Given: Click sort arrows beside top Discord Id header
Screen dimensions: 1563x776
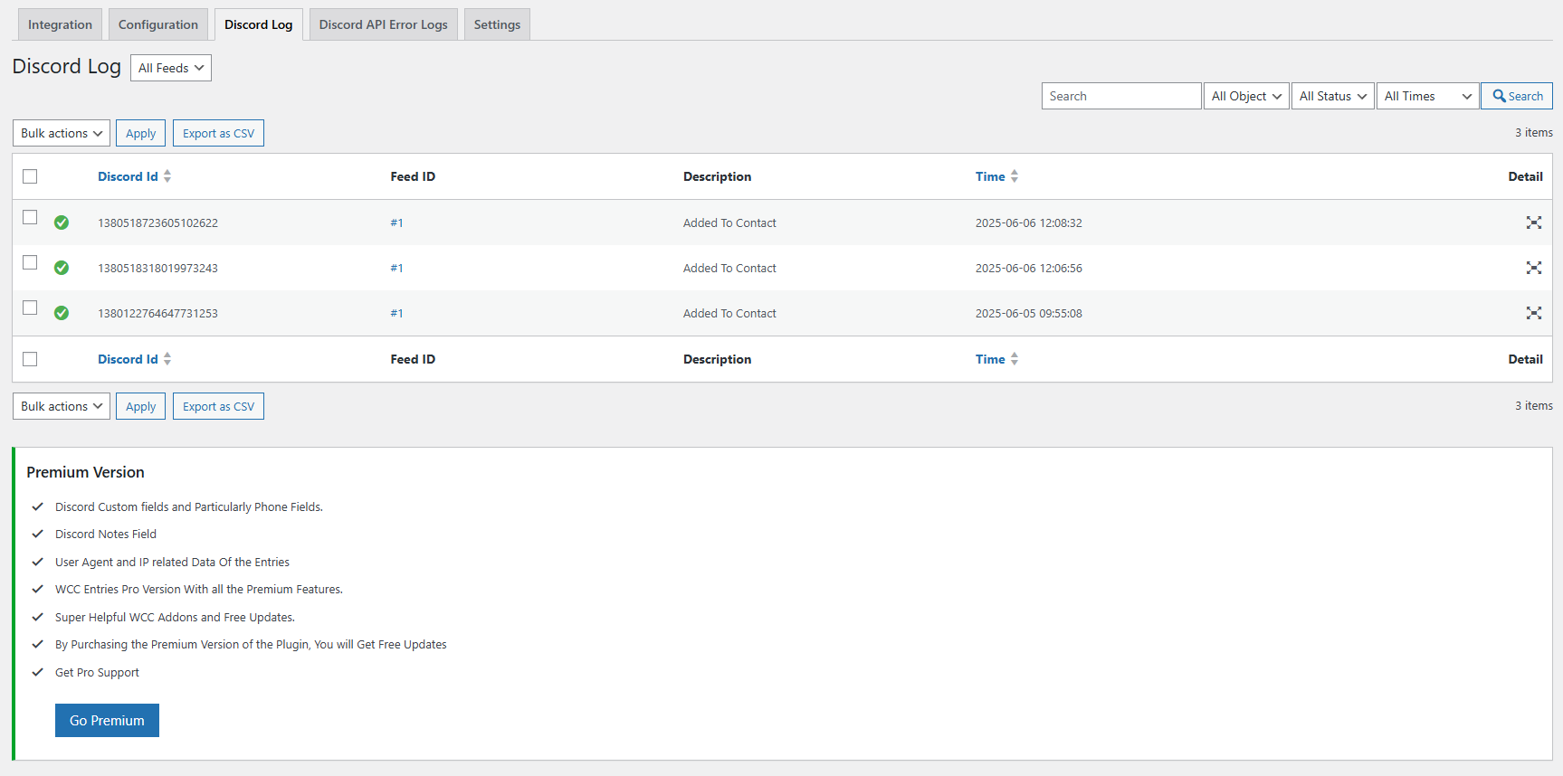Looking at the screenshot, I should 167,176.
